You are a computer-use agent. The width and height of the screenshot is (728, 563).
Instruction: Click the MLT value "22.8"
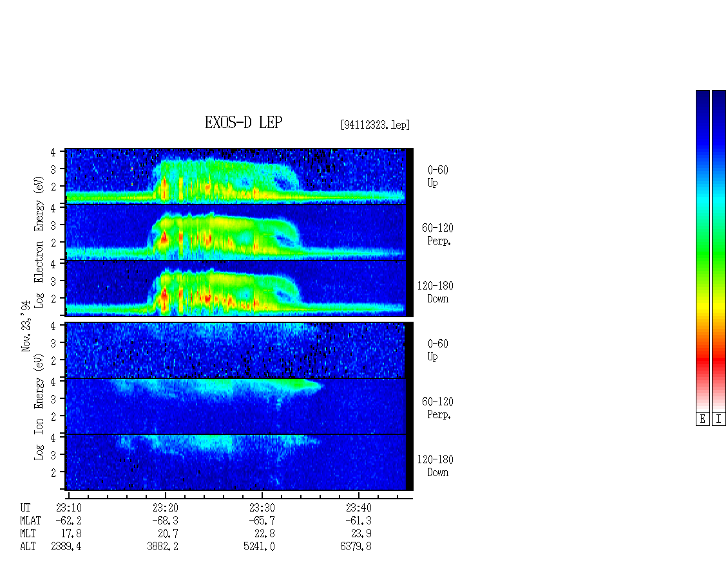click(x=265, y=534)
